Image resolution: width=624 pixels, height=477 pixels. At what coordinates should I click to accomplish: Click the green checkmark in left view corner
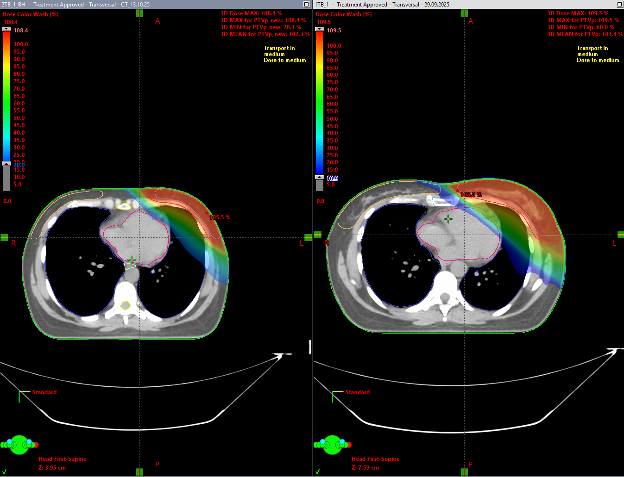coord(5,471)
